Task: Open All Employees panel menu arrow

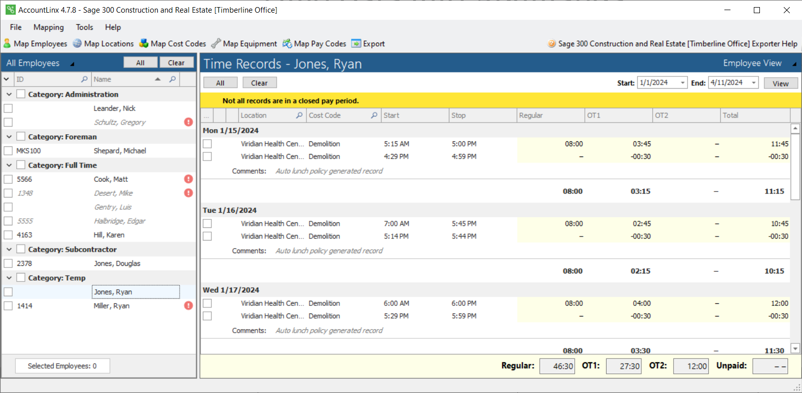Action: coord(72,64)
